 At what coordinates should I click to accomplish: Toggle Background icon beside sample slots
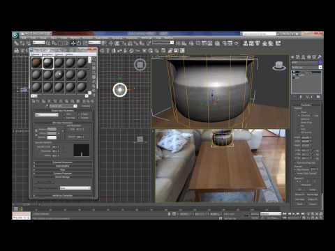tap(94, 68)
